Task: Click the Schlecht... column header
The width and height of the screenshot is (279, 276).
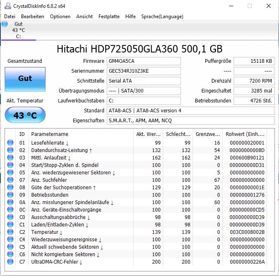Action: tap(178, 134)
